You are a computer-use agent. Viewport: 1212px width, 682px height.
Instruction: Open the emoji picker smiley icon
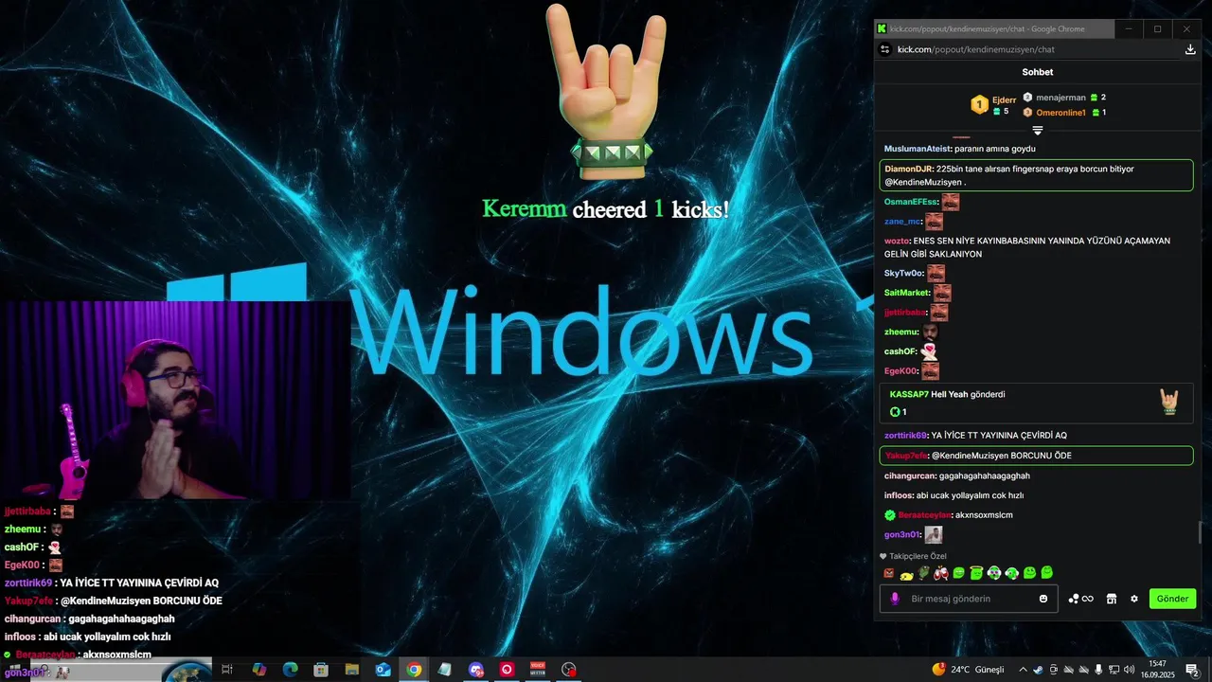(x=1043, y=599)
